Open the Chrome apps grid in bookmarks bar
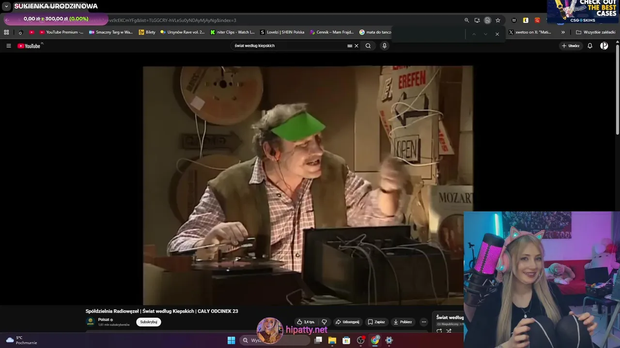This screenshot has height=348, width=620. tap(6, 32)
